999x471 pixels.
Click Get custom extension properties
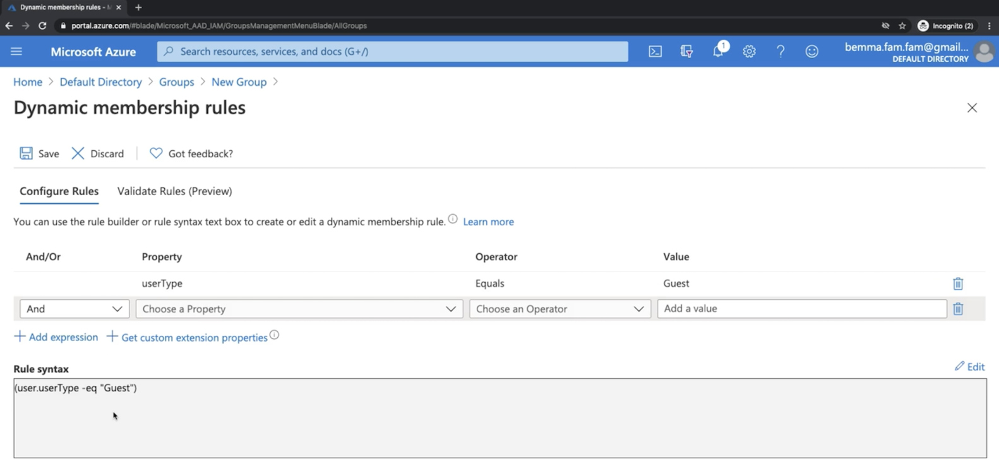[188, 337]
